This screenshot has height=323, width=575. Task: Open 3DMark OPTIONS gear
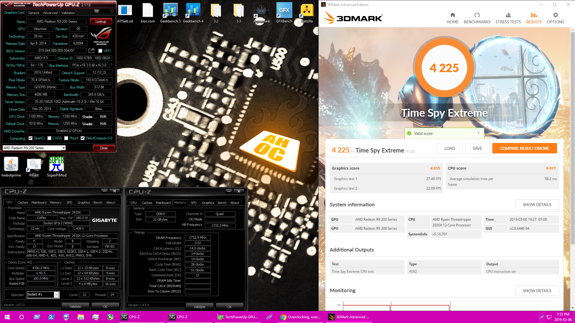tap(556, 18)
